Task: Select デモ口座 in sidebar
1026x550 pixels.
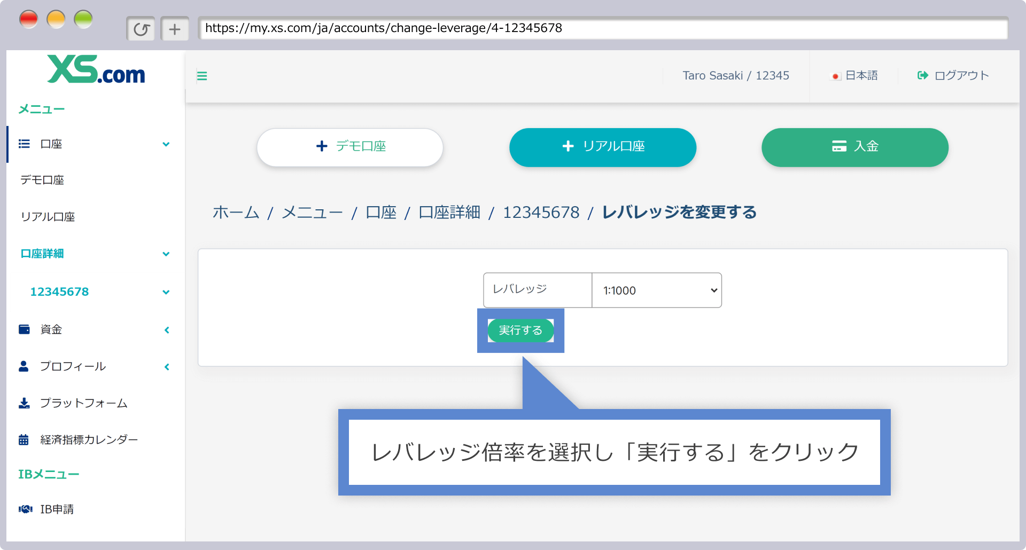Action: pyautogui.click(x=42, y=180)
